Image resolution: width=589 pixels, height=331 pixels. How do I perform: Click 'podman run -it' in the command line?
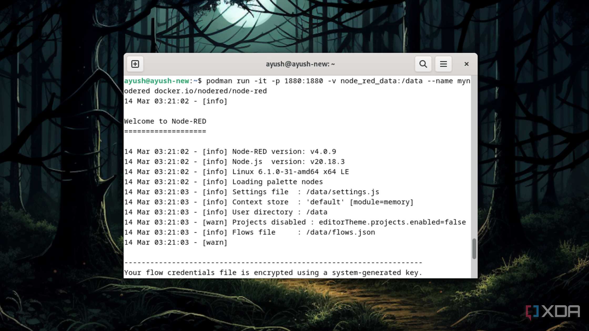click(x=236, y=81)
